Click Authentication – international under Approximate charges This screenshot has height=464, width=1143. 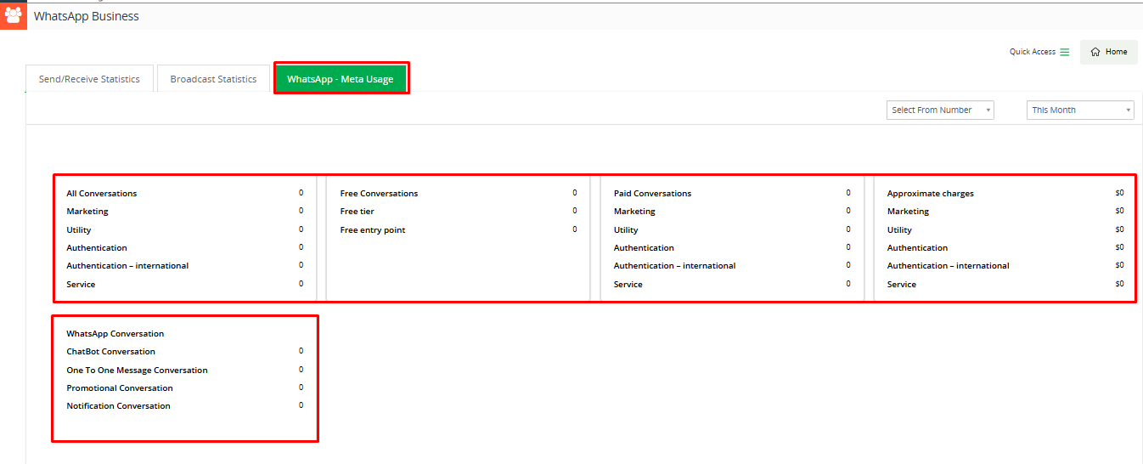coord(948,266)
